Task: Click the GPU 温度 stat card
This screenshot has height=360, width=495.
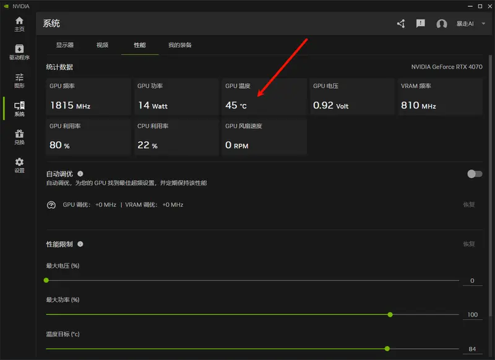Action: pyautogui.click(x=264, y=97)
